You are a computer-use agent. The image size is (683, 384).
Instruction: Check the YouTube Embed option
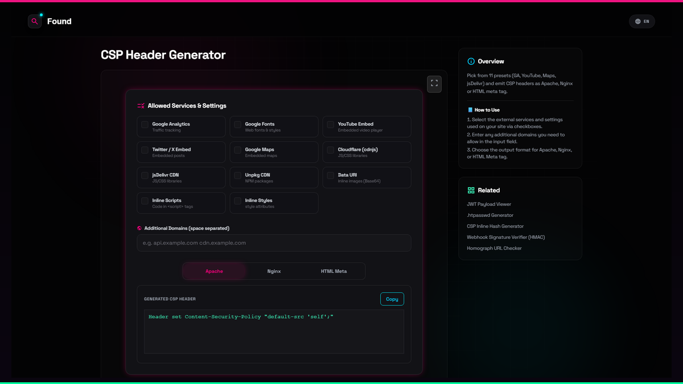[x=331, y=125]
